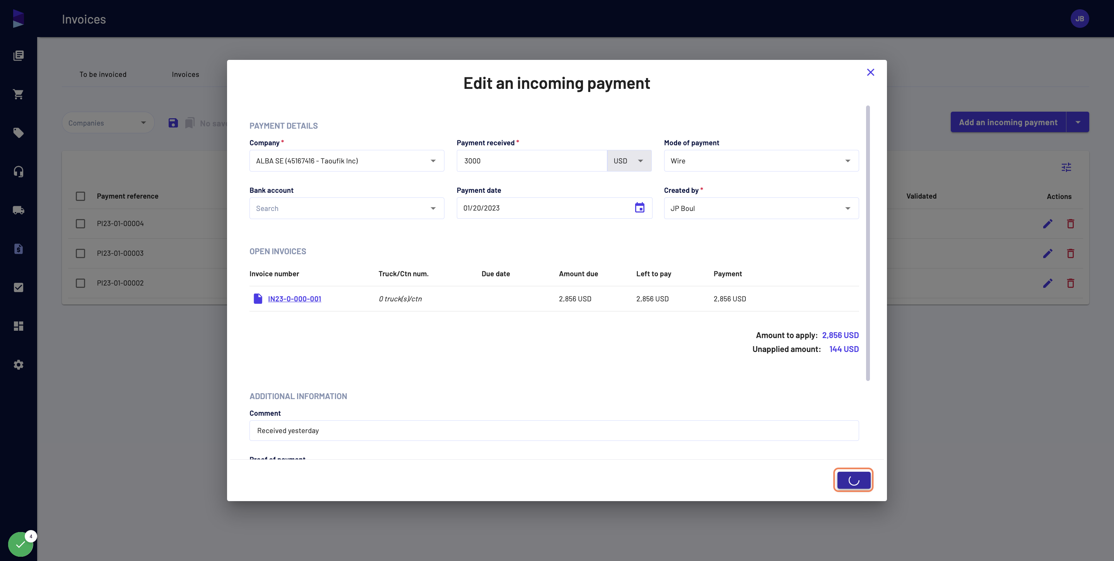Click the Unapplied amount 144 USD value
The width and height of the screenshot is (1114, 561).
[844, 349]
